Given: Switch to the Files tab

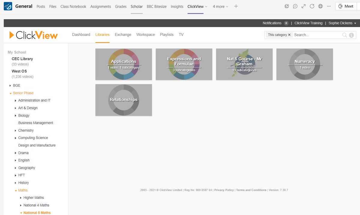Looking at the screenshot, I should [x=53, y=6].
